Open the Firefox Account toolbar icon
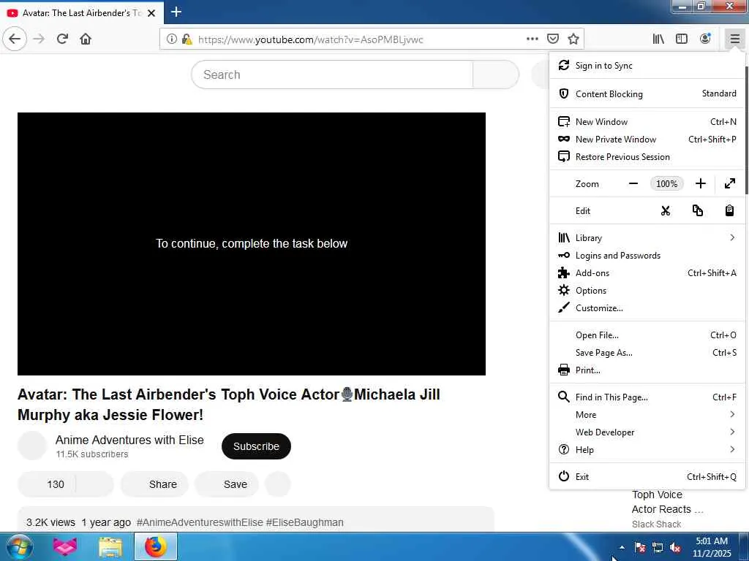The width and height of the screenshot is (749, 561). (705, 39)
